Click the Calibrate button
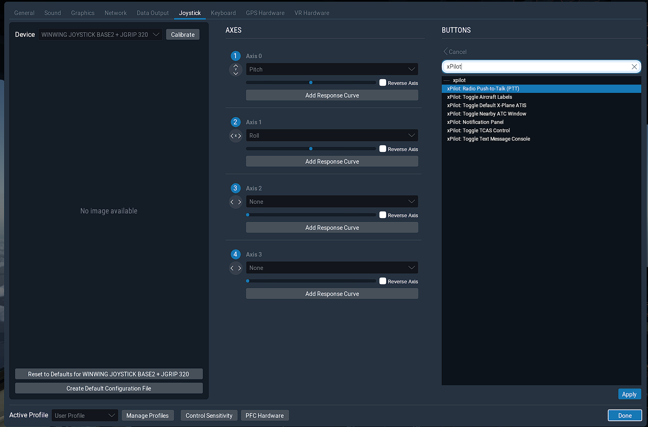This screenshot has width=648, height=427. pyautogui.click(x=182, y=34)
